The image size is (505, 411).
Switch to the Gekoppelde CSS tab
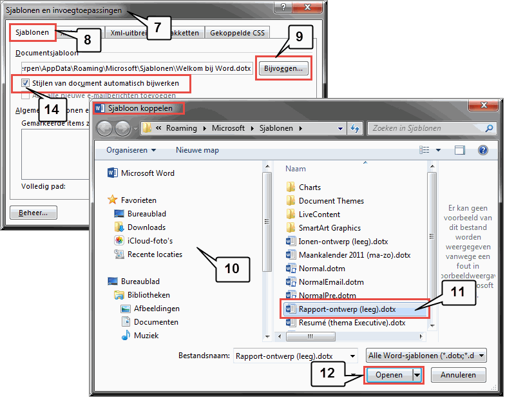point(237,33)
